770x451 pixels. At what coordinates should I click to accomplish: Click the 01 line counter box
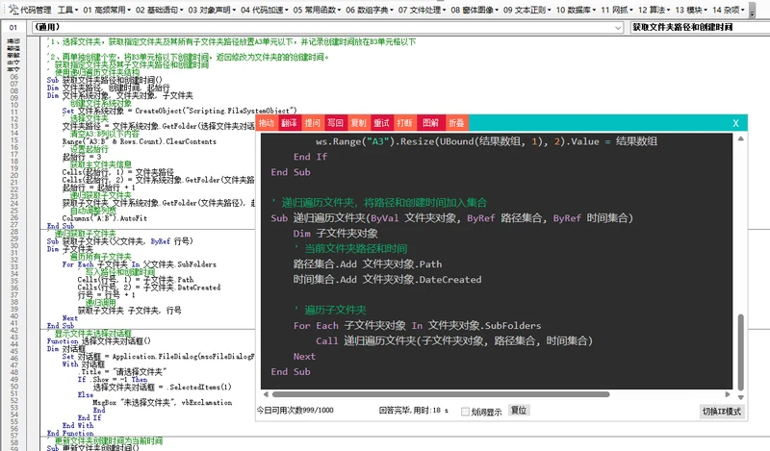[13, 28]
